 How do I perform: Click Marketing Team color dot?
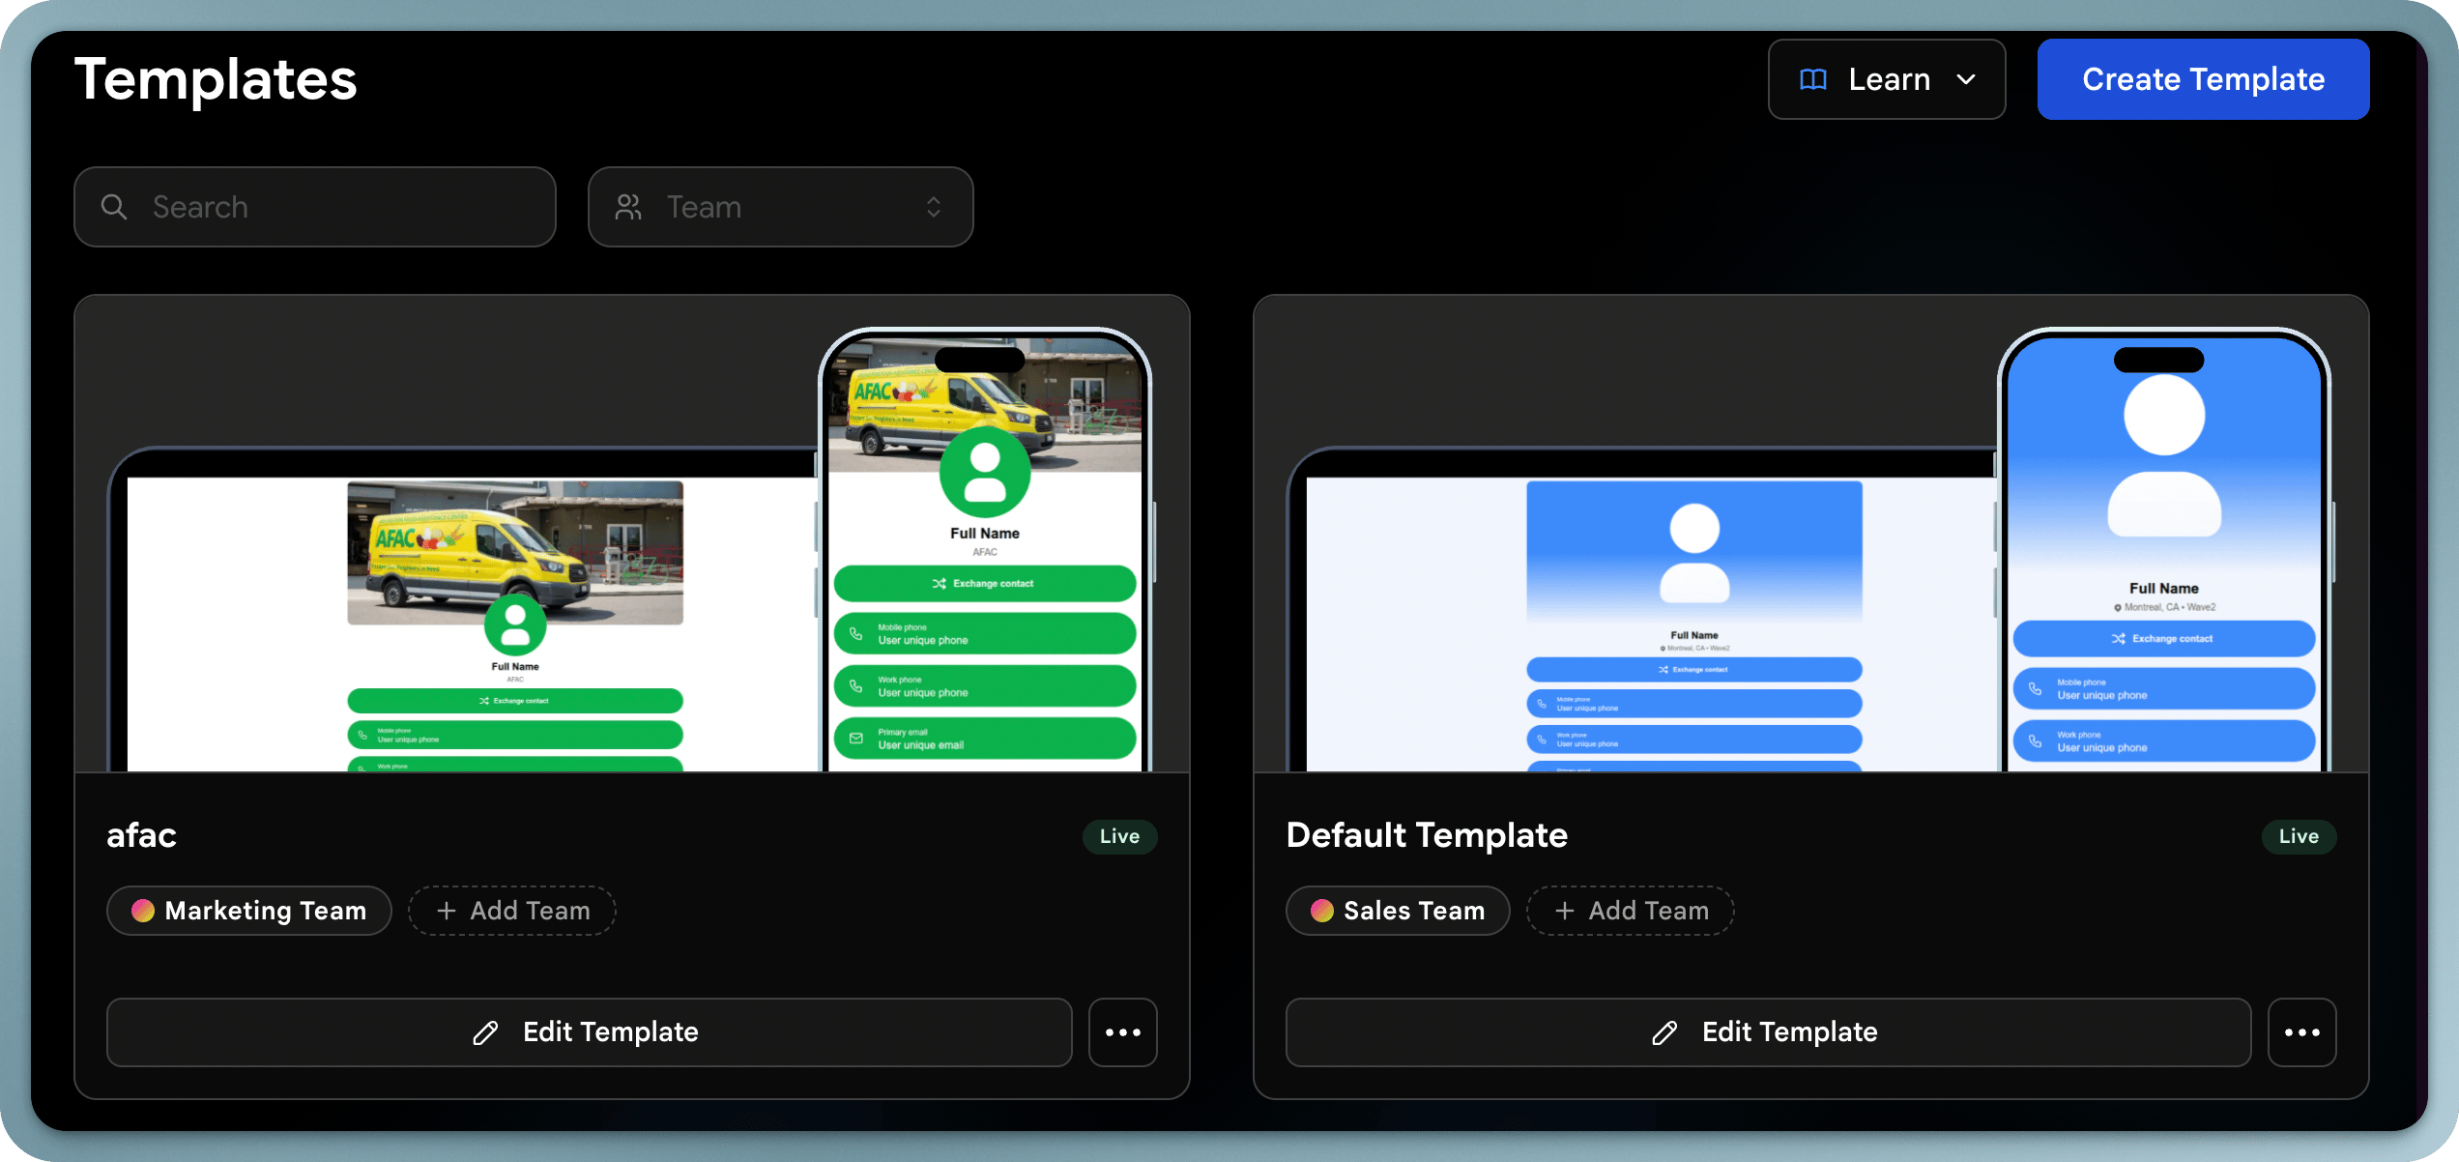point(143,911)
